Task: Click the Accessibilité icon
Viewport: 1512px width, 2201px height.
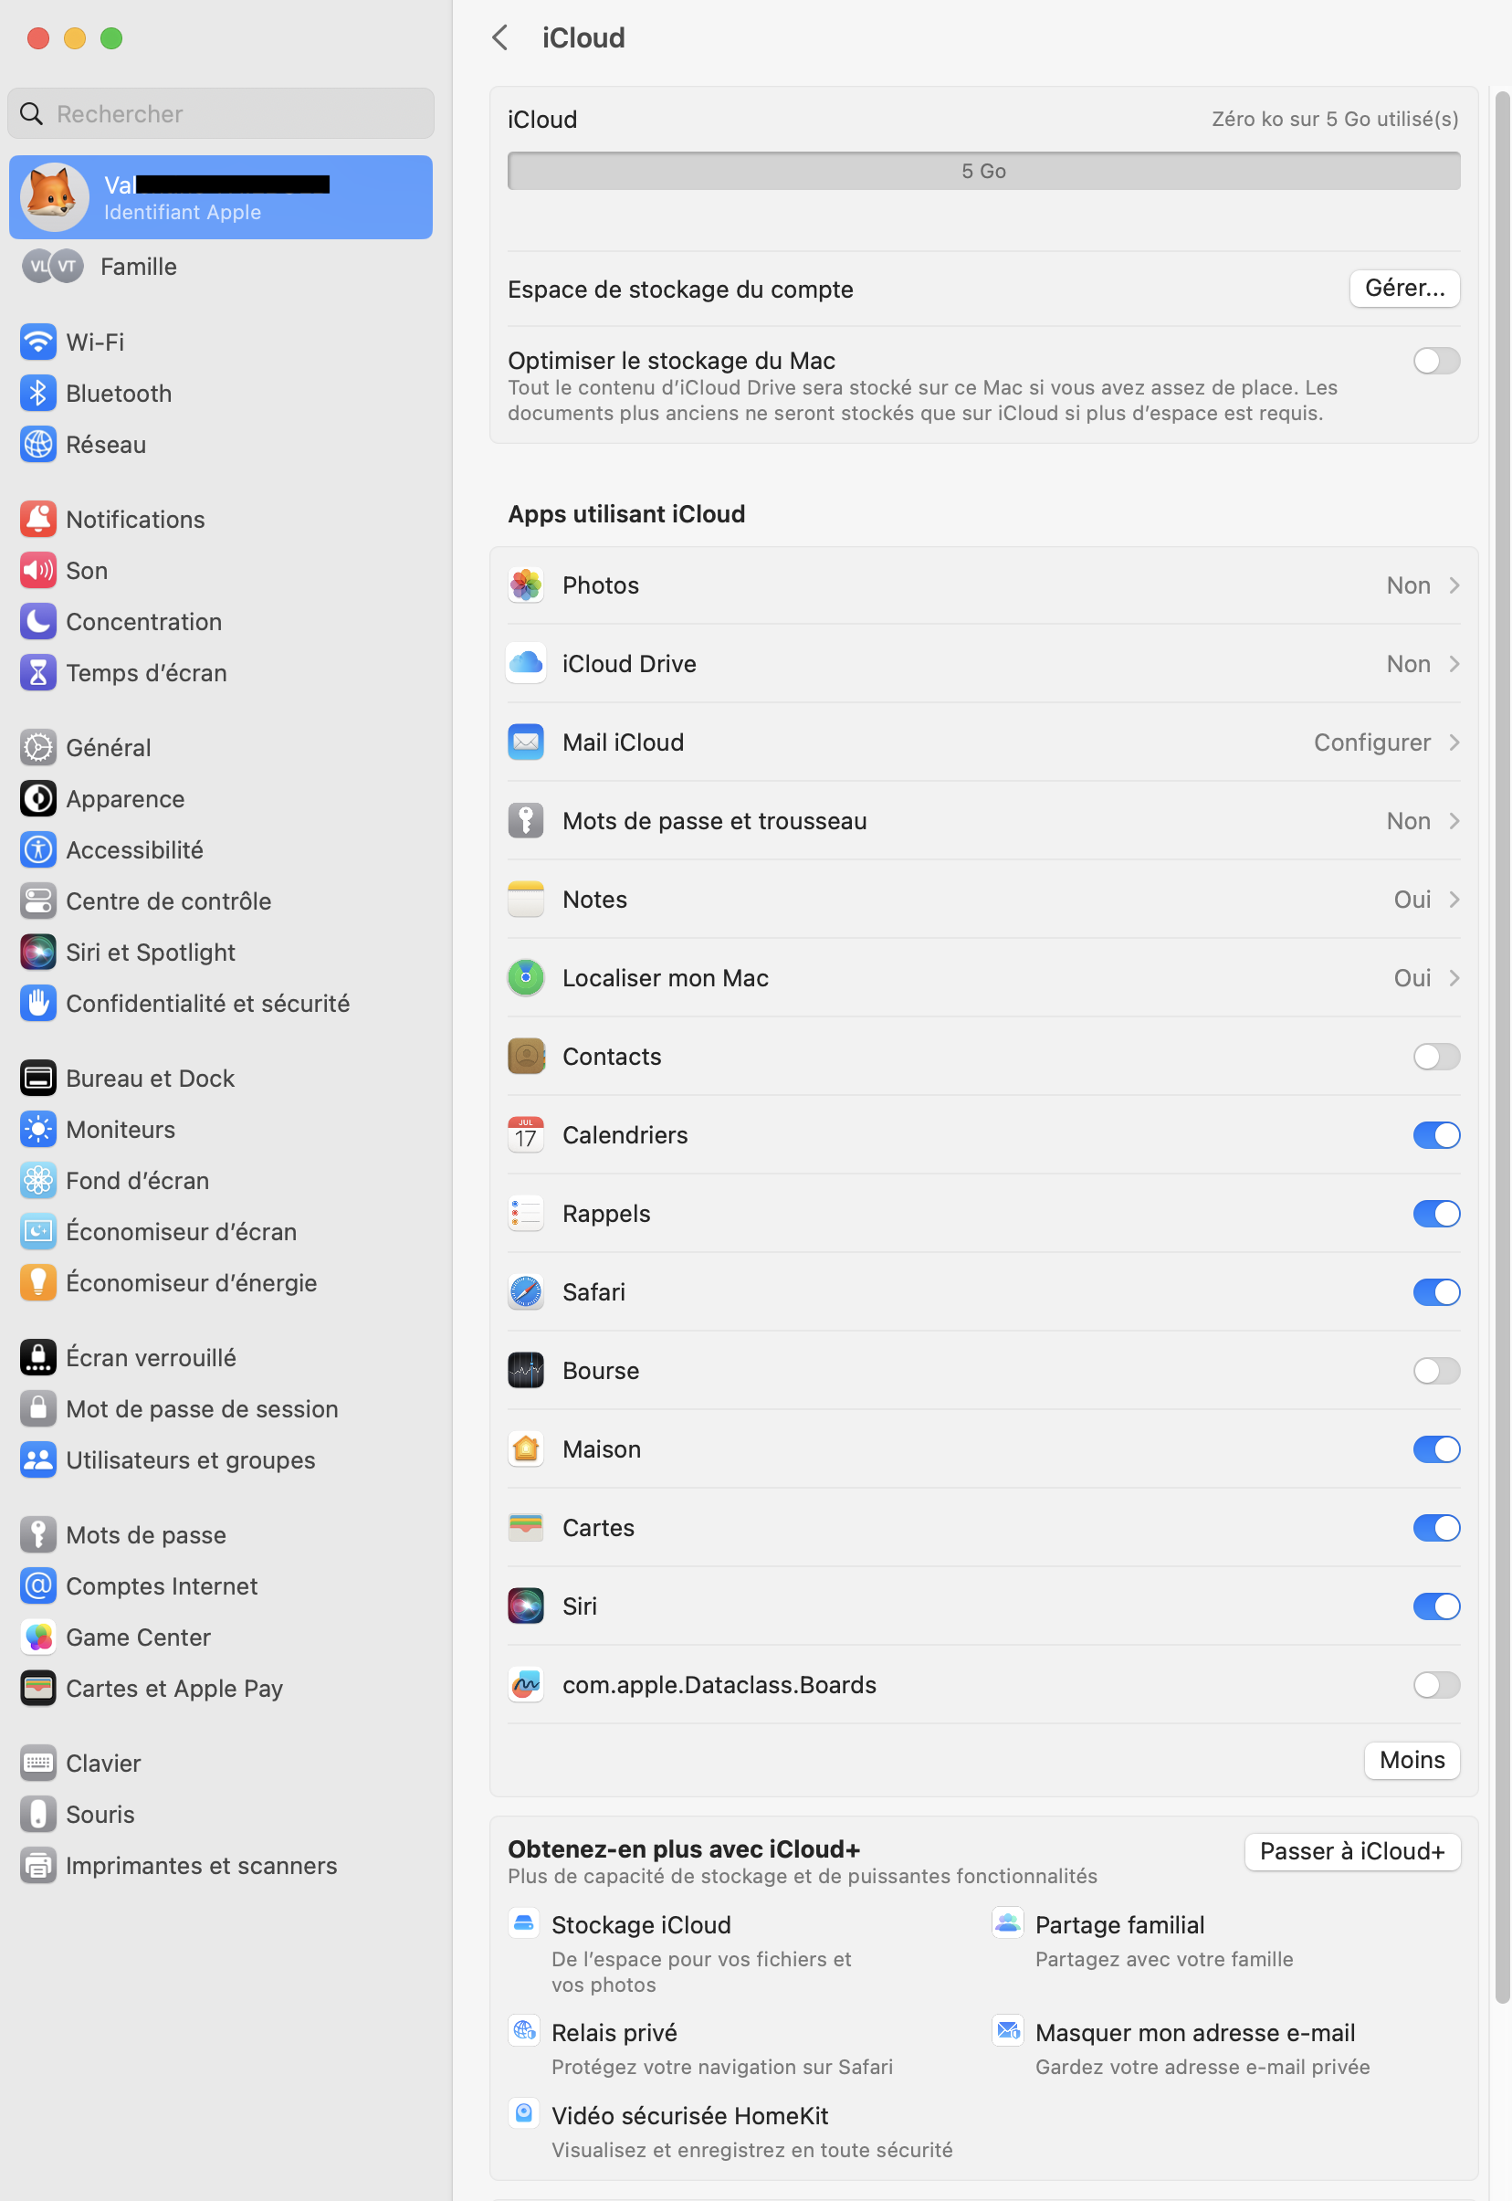Action: tap(38, 850)
